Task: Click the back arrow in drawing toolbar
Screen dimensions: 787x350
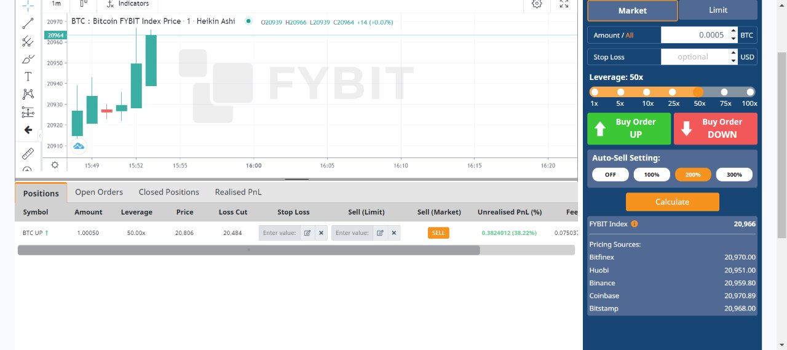Action: [x=28, y=130]
